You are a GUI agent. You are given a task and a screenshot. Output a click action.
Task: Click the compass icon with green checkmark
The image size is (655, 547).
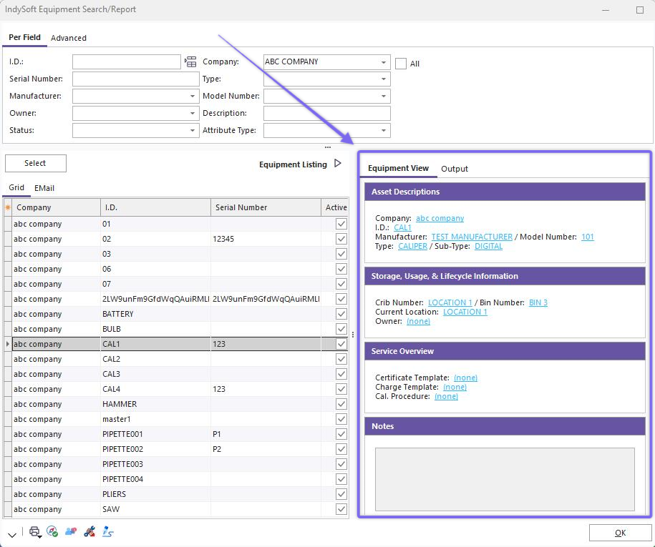pyautogui.click(x=52, y=532)
